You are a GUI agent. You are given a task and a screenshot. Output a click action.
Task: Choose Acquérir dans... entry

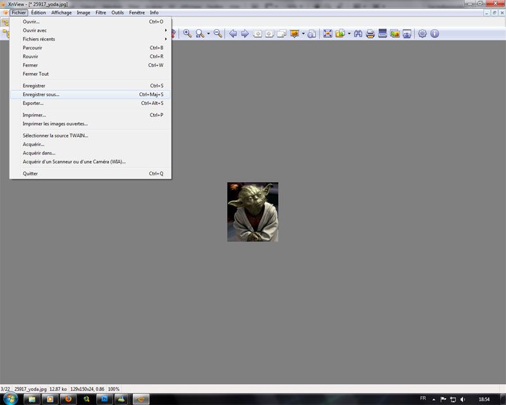pyautogui.click(x=90, y=153)
